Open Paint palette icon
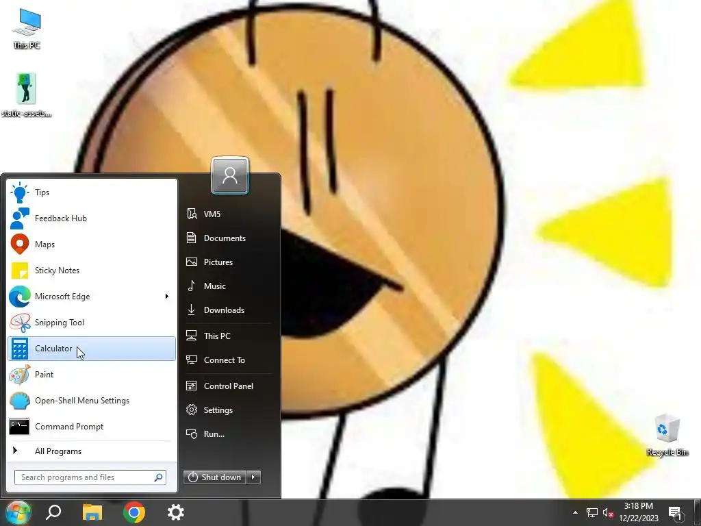701x526 pixels. [x=20, y=375]
